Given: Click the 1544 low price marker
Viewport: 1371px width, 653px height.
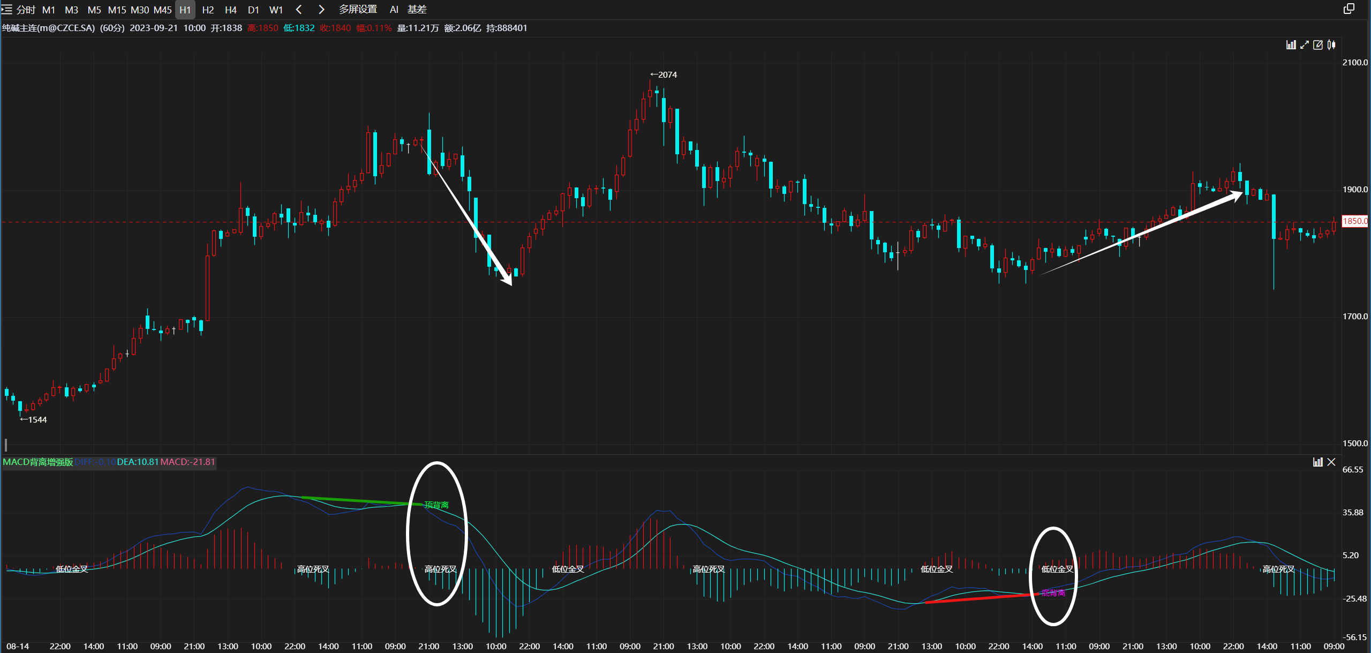Looking at the screenshot, I should [x=33, y=420].
